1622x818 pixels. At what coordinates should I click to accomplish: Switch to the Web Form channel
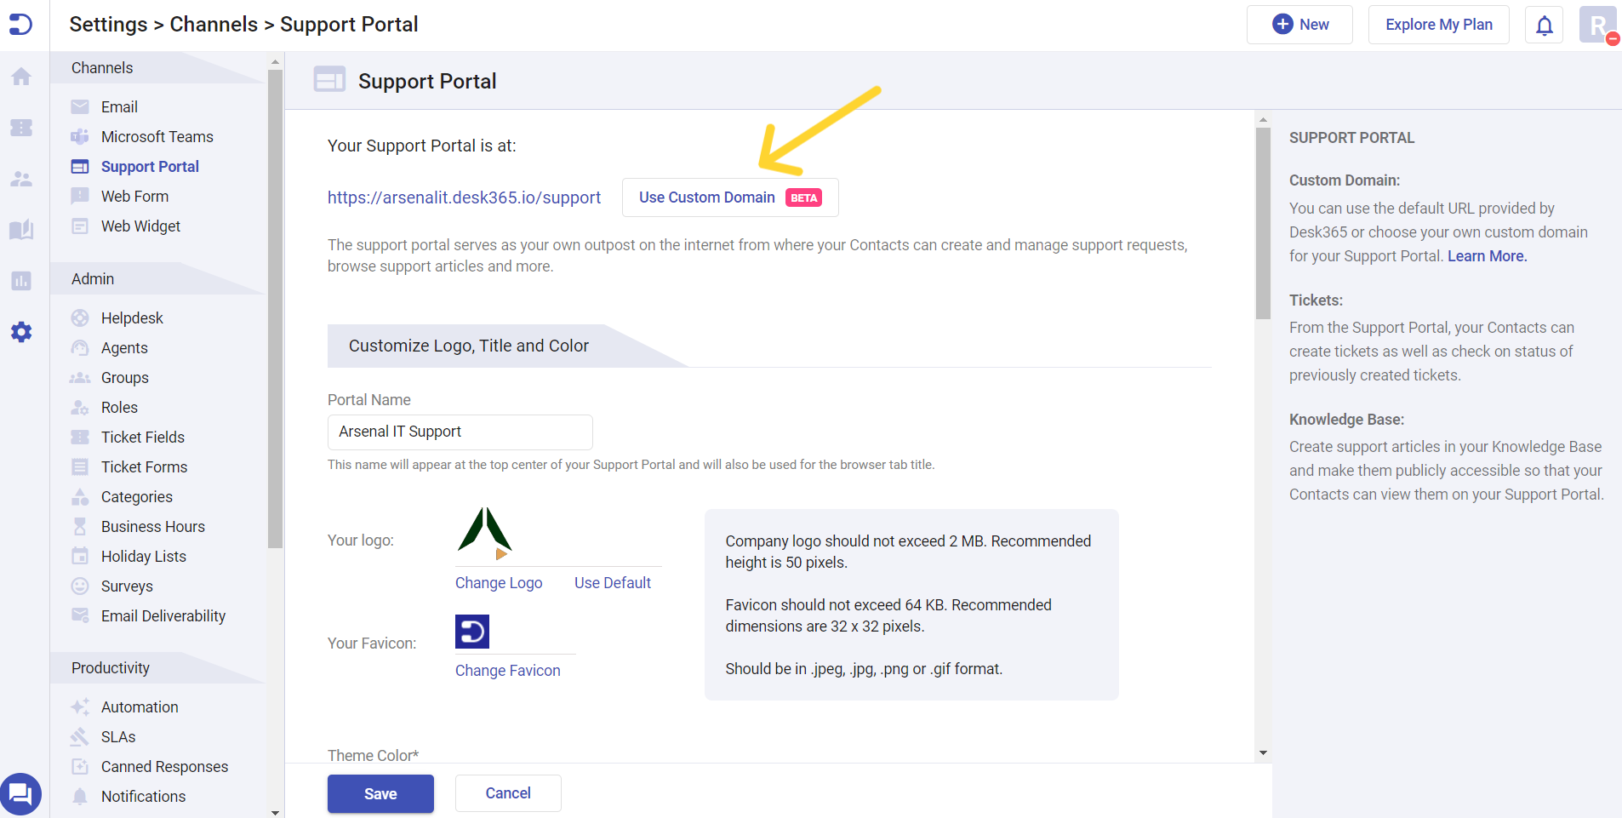point(134,196)
